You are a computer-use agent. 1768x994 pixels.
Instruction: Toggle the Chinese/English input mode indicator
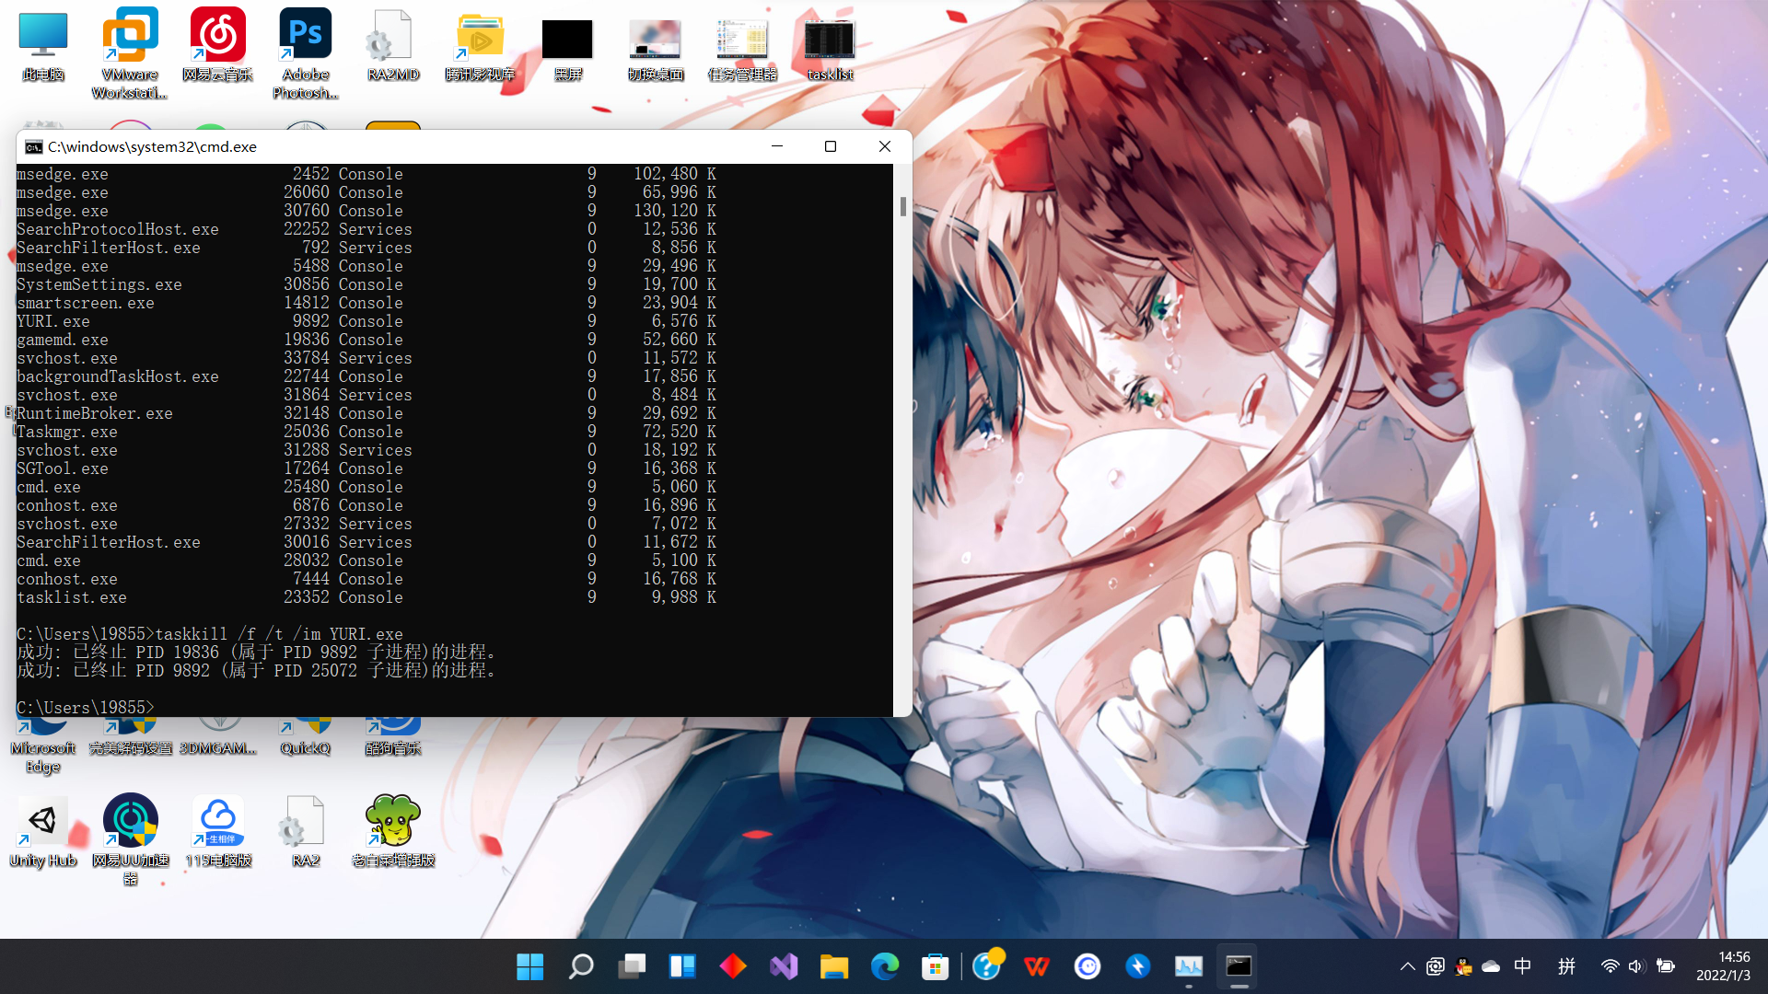pyautogui.click(x=1522, y=966)
